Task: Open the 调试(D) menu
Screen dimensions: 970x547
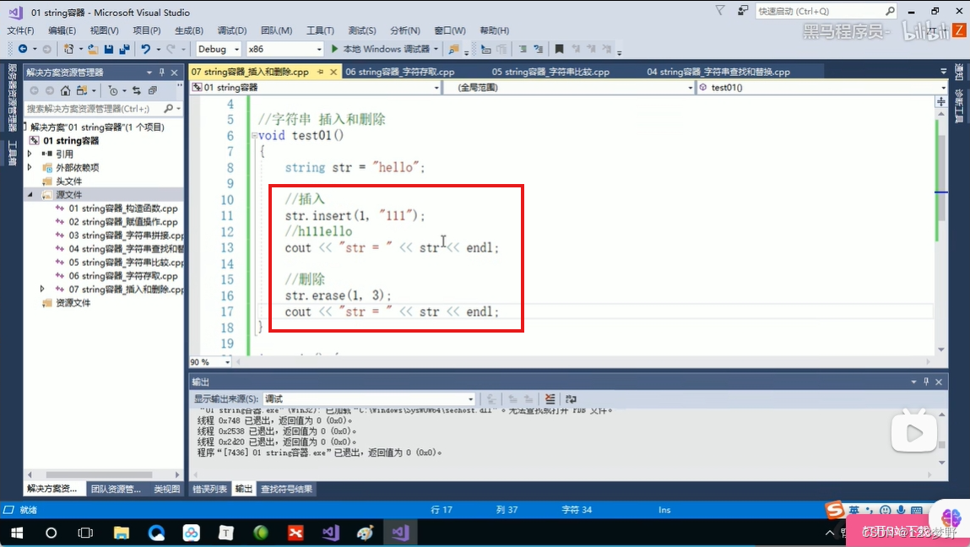Action: [232, 30]
